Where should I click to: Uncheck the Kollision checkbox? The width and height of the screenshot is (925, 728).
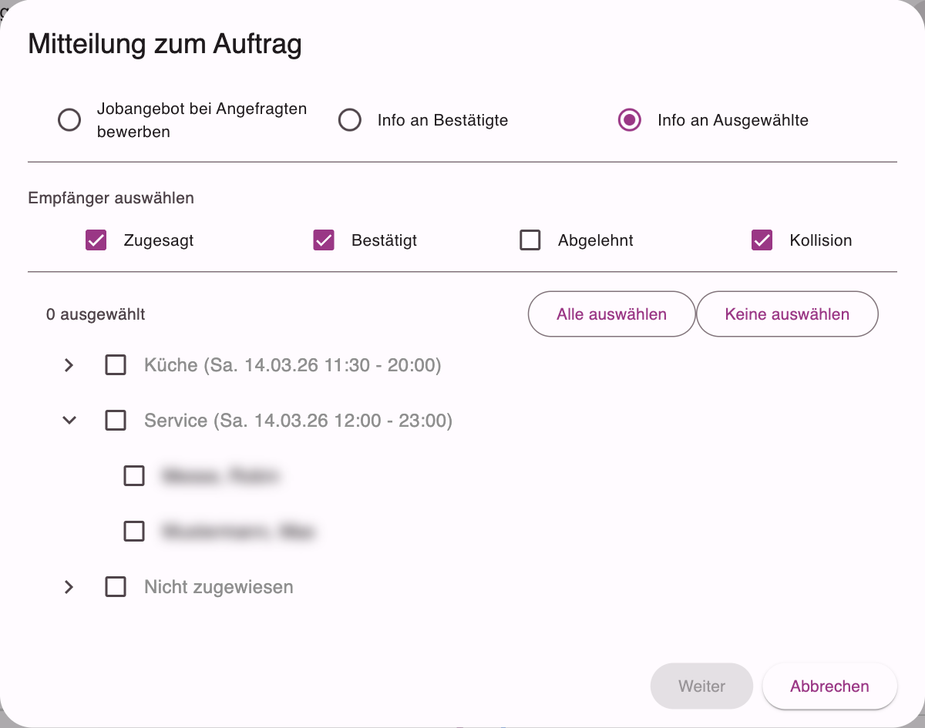[762, 240]
